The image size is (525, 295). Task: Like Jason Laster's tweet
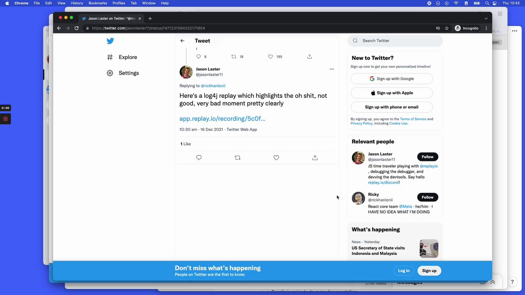point(276,158)
